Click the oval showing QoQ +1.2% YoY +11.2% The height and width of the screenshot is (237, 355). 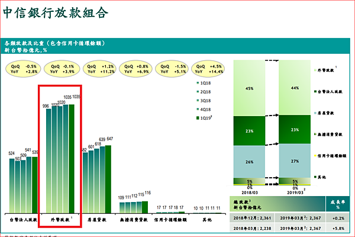100,69
